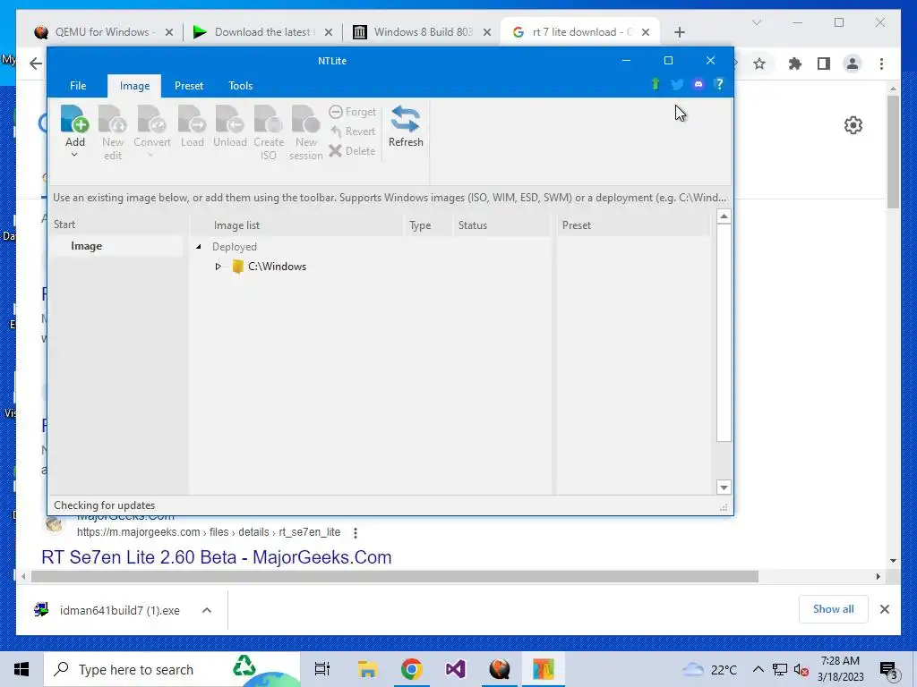Screen dimensions: 917x687
Task: Click the Revert toolbar item
Action: [x=353, y=131]
